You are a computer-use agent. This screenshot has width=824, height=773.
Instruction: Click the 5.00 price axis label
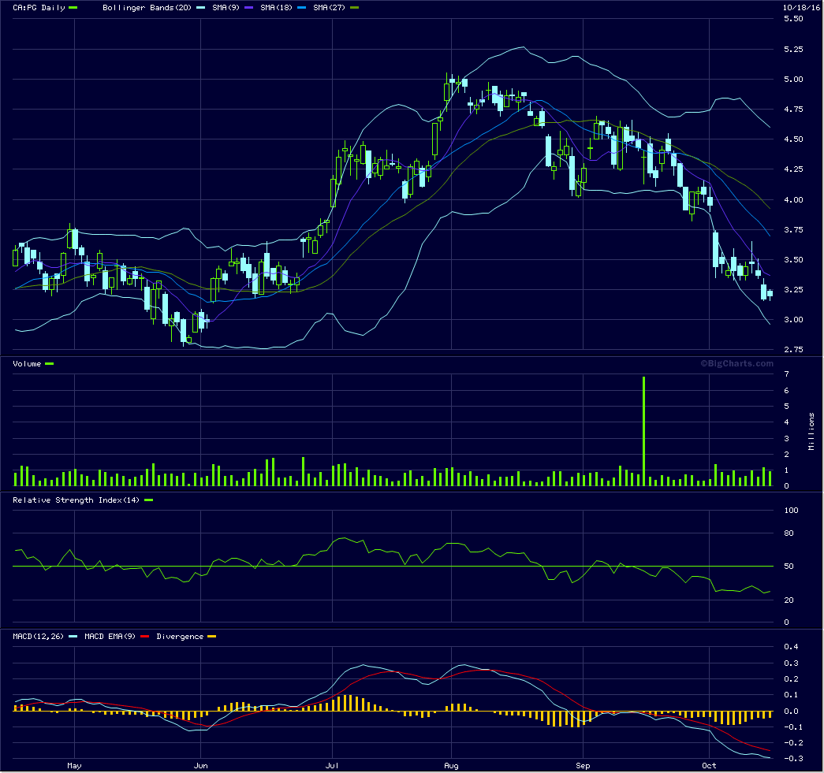pyautogui.click(x=793, y=80)
